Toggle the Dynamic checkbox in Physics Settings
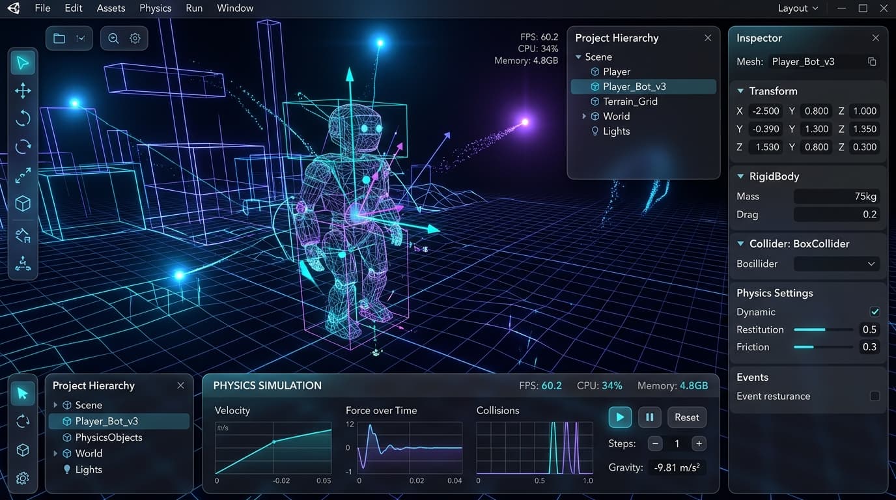The image size is (896, 500). point(875,312)
